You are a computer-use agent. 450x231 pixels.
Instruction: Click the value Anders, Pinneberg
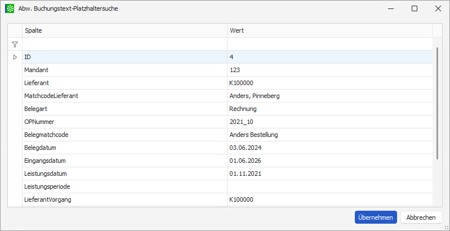(x=255, y=96)
